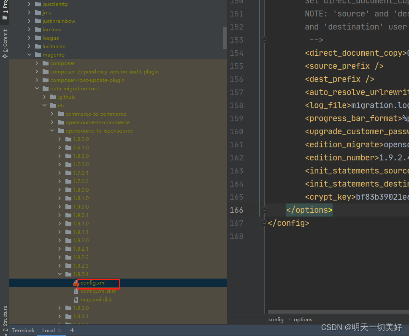Click the config breadcrumb
Viewport: 409px width, 336px height.
[x=276, y=319]
